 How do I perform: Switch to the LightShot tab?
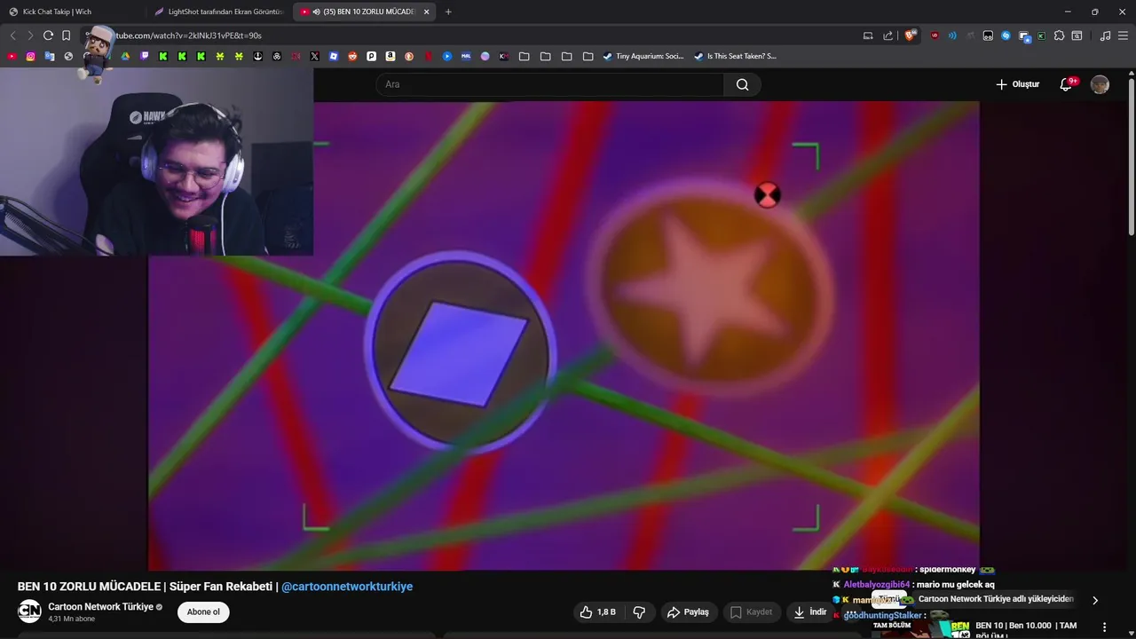click(218, 12)
